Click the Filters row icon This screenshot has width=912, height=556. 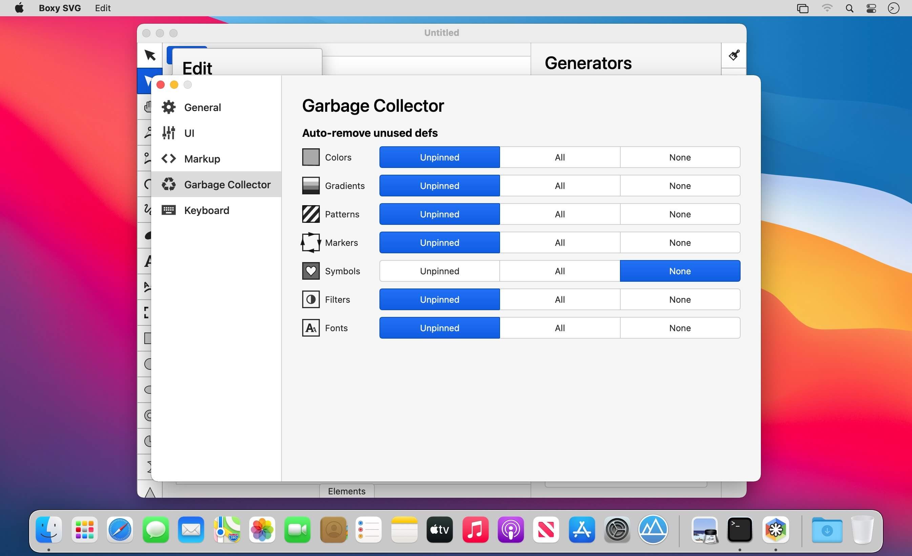pos(310,299)
